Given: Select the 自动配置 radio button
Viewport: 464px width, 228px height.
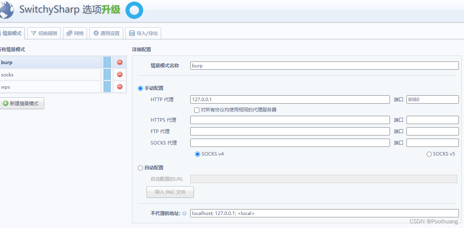Looking at the screenshot, I should point(140,168).
